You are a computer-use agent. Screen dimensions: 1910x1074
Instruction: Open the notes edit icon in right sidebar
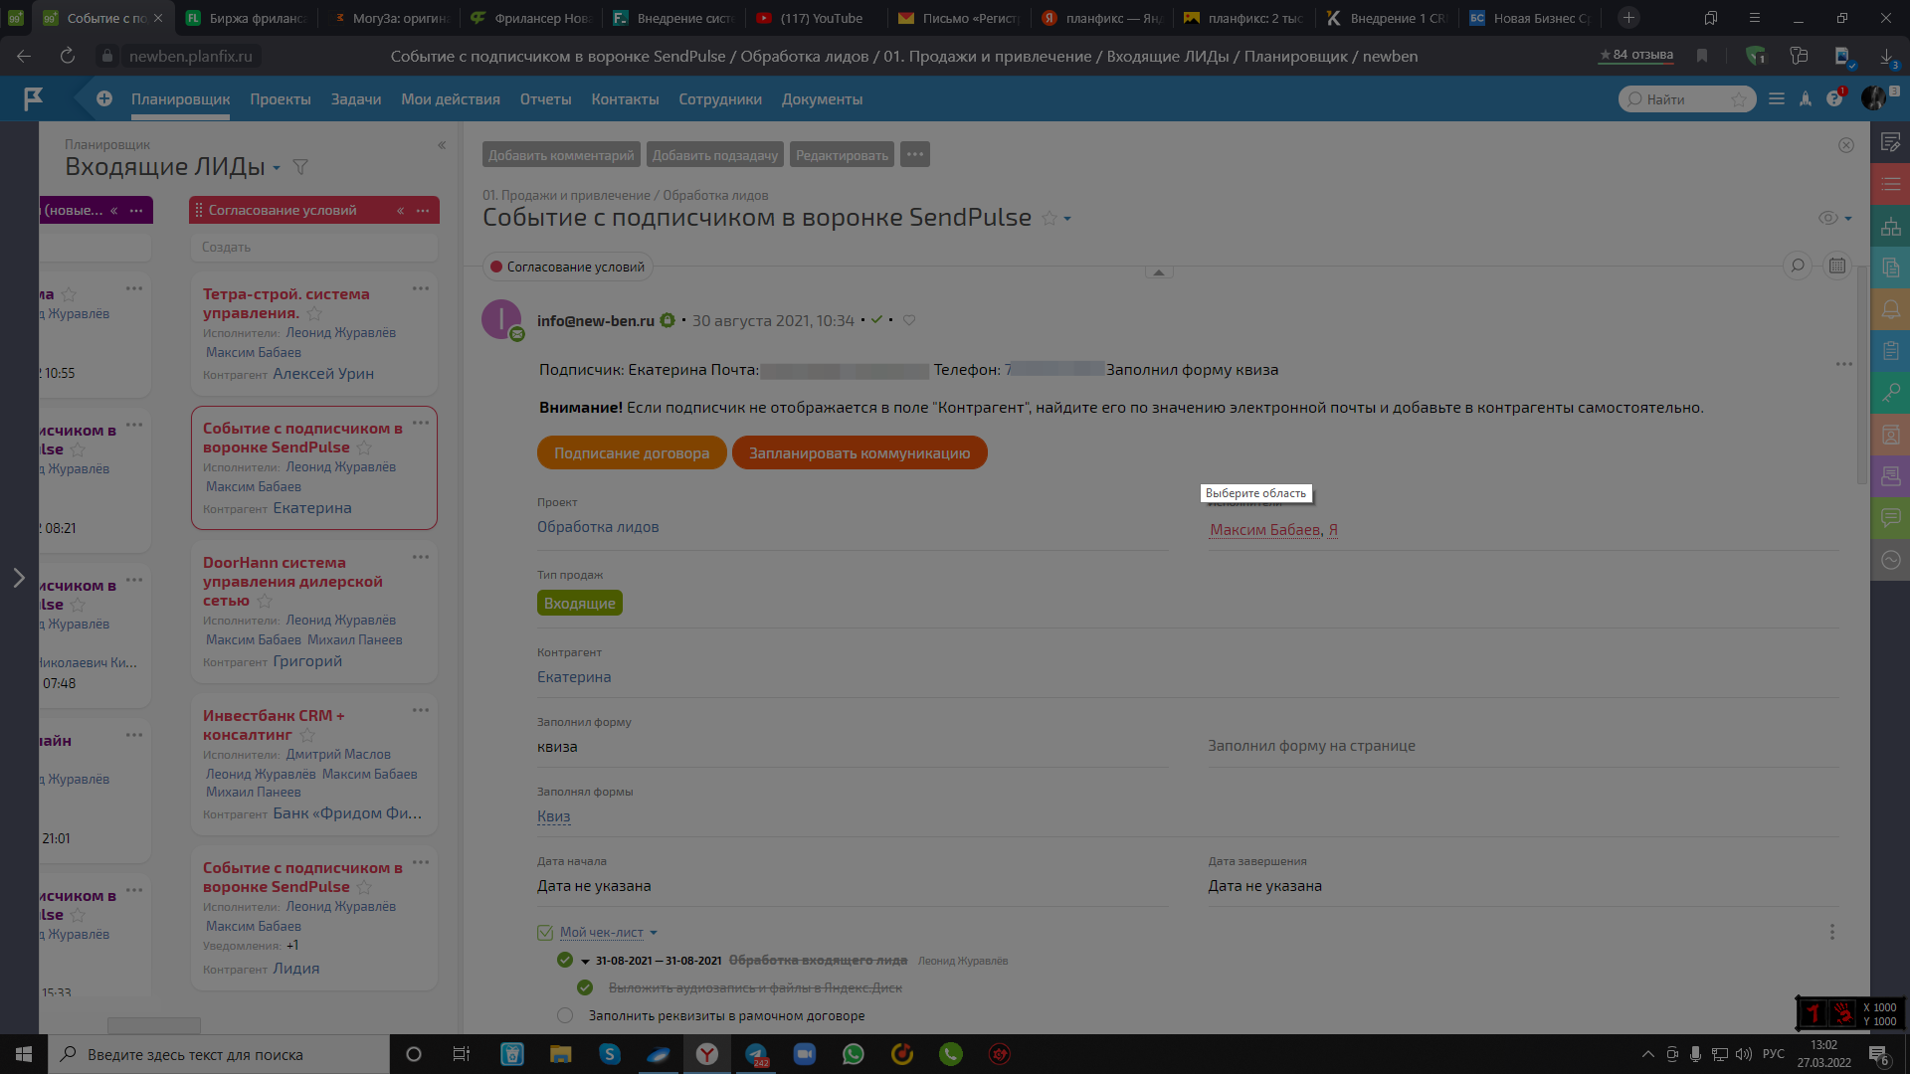1890,142
